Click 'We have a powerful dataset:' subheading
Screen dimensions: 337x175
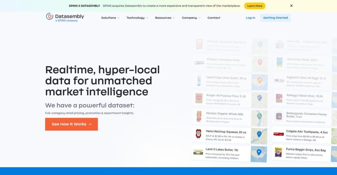click(x=90, y=105)
